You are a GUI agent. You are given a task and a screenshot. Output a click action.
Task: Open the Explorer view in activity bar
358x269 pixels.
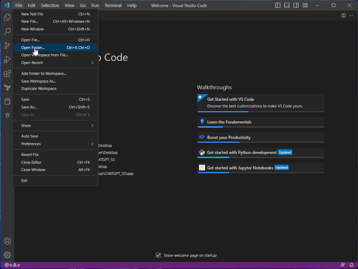point(7,17)
